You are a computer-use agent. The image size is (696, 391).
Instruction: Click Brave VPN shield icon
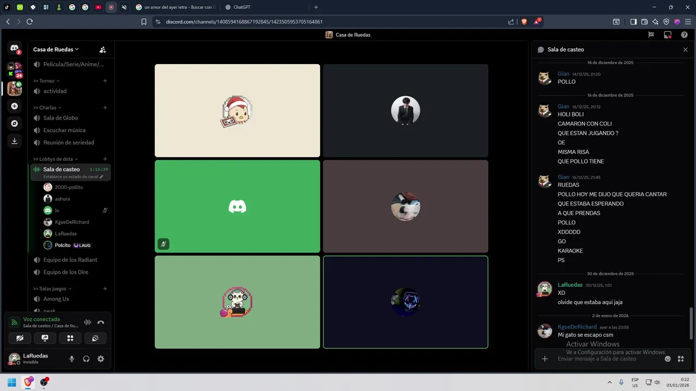(666, 22)
